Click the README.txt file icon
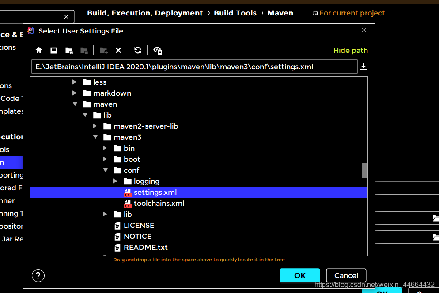The image size is (439, 293). point(117,248)
